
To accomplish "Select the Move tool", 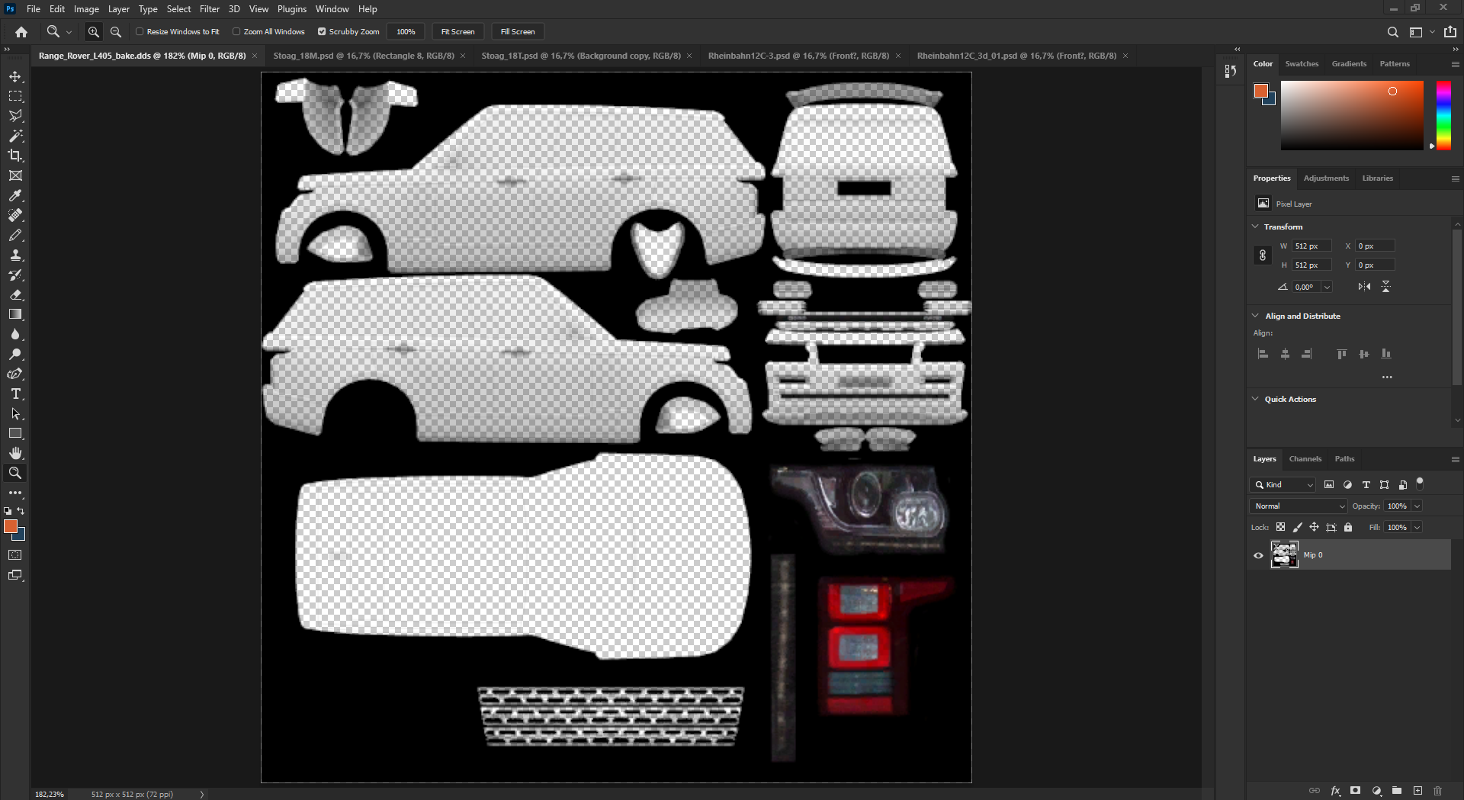I will click(15, 77).
